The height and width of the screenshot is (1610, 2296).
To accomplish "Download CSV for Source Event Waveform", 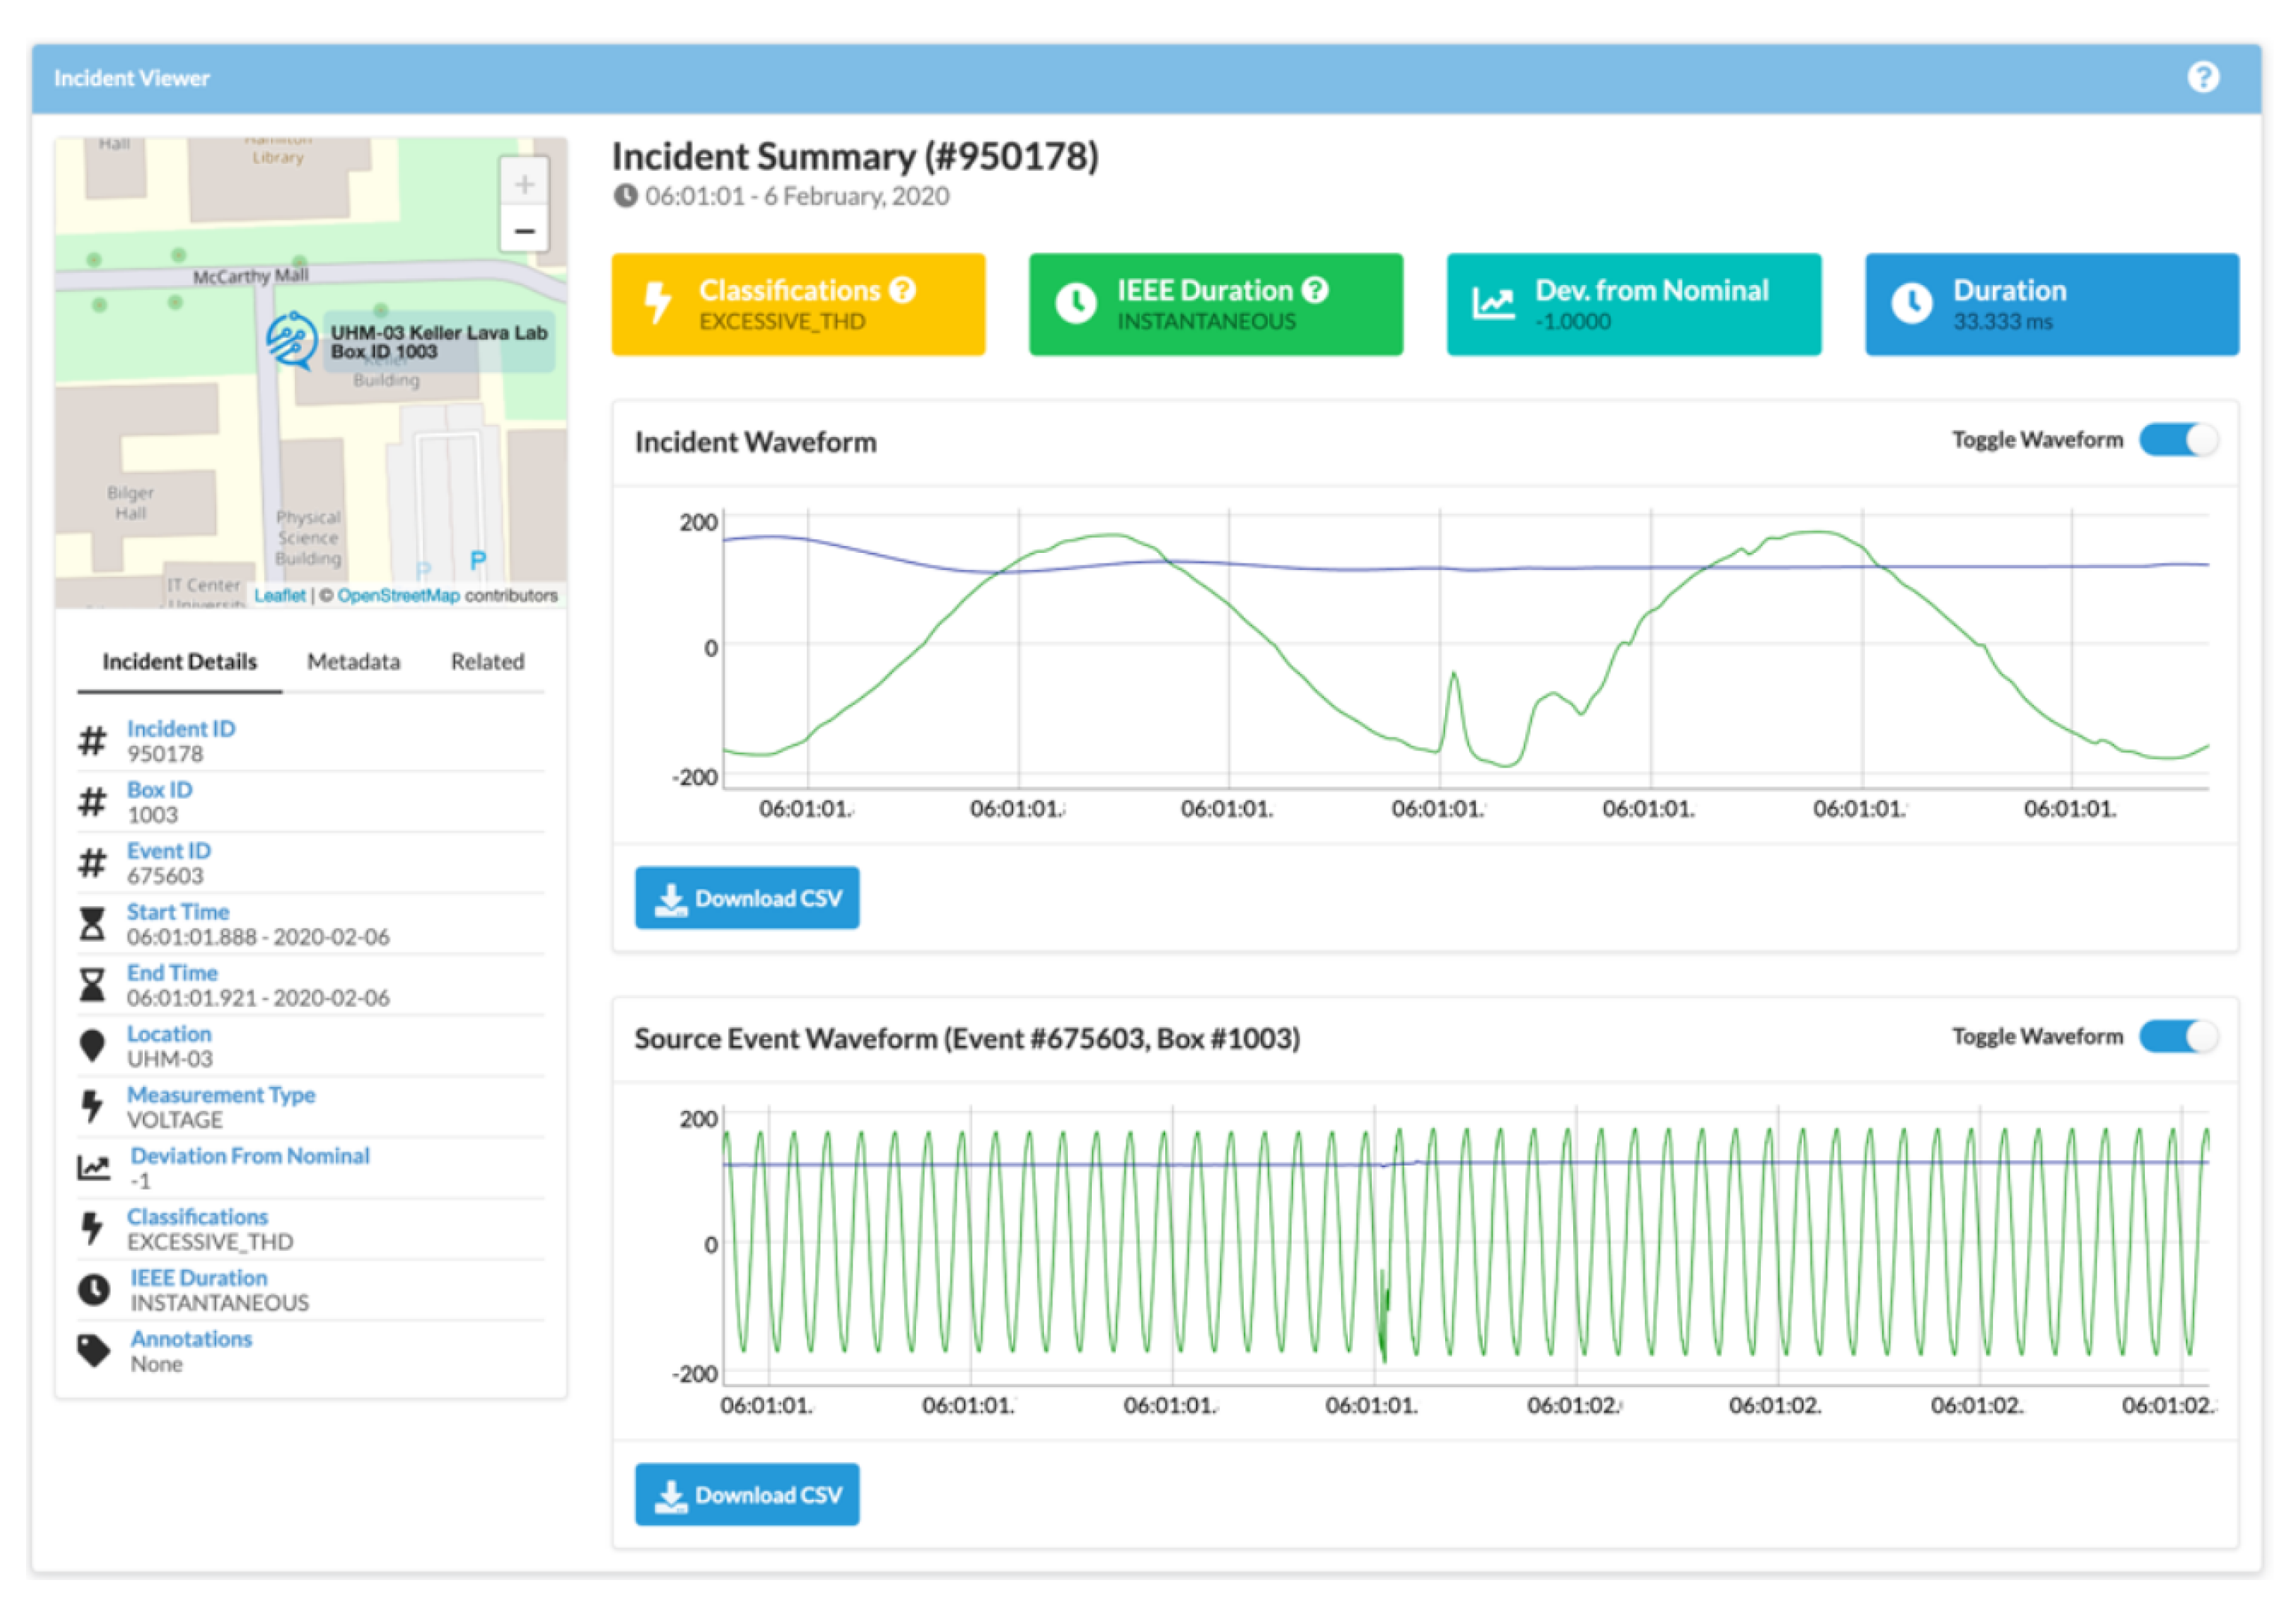I will pyautogui.click(x=747, y=1494).
